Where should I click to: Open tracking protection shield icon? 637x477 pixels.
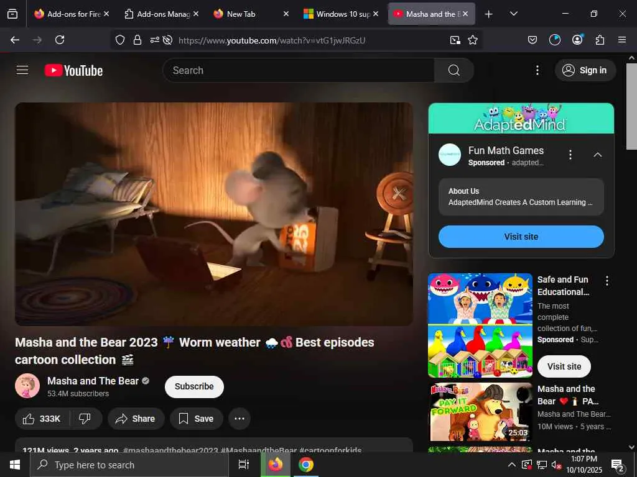[x=120, y=40]
